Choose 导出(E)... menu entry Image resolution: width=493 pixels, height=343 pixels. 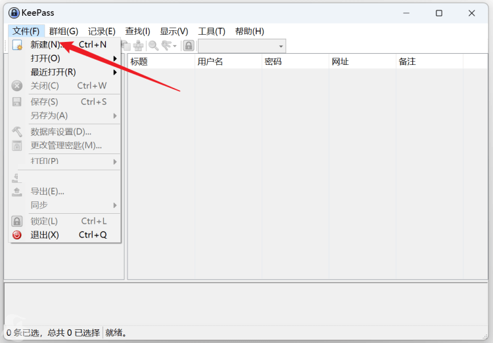tap(65, 192)
